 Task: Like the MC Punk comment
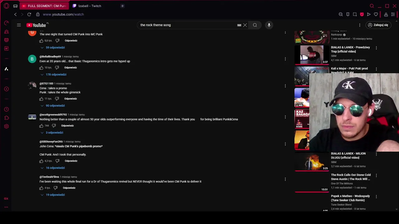[41, 41]
